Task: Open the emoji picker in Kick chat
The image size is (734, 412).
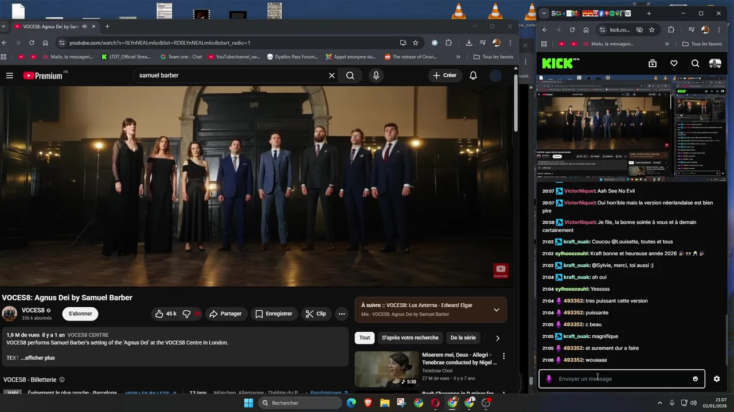Action: pos(696,379)
